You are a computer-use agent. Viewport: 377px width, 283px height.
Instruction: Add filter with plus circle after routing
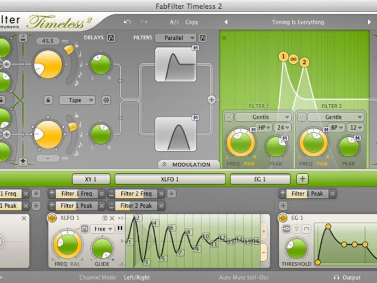[211, 99]
